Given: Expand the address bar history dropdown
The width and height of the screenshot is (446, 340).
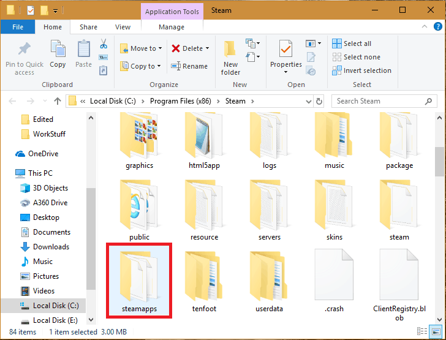Looking at the screenshot, I should (x=308, y=101).
